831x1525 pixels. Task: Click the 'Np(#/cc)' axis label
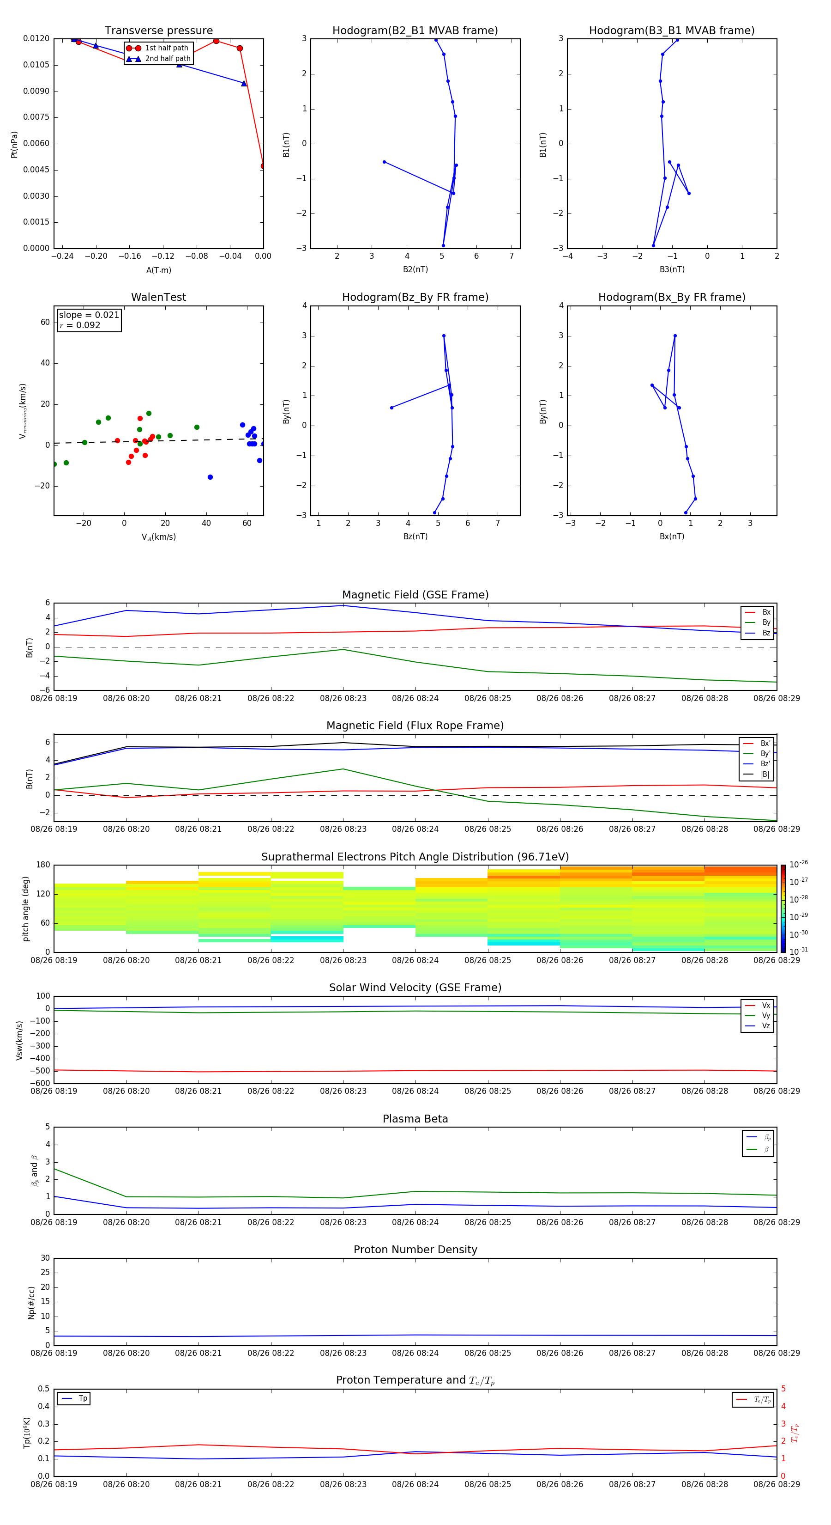[x=31, y=1302]
